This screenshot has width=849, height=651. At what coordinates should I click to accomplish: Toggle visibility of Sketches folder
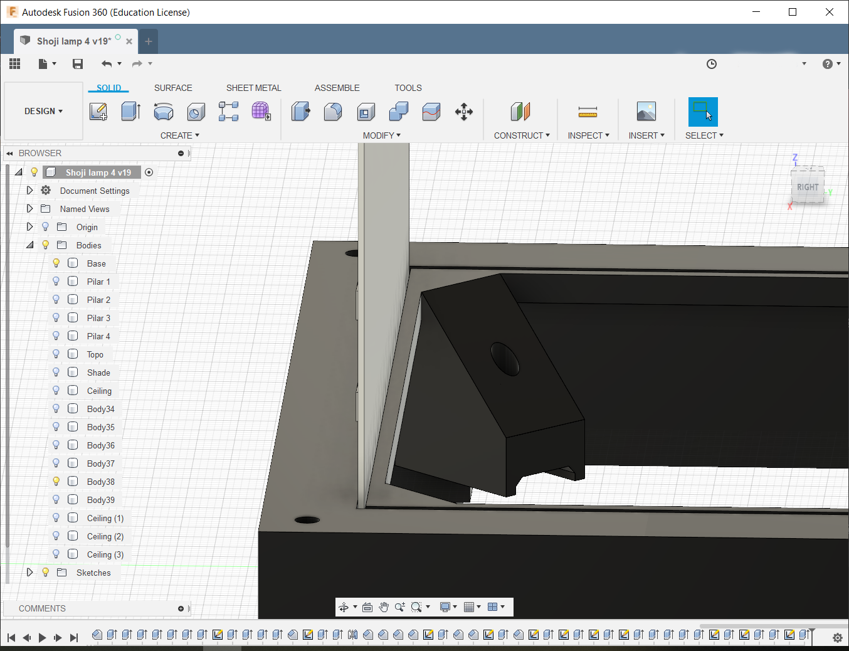(45, 573)
